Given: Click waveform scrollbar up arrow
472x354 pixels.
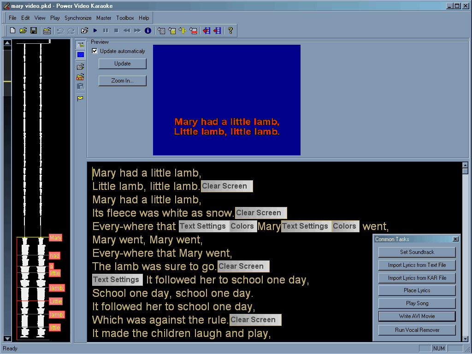Looking at the screenshot, I should (7, 43).
